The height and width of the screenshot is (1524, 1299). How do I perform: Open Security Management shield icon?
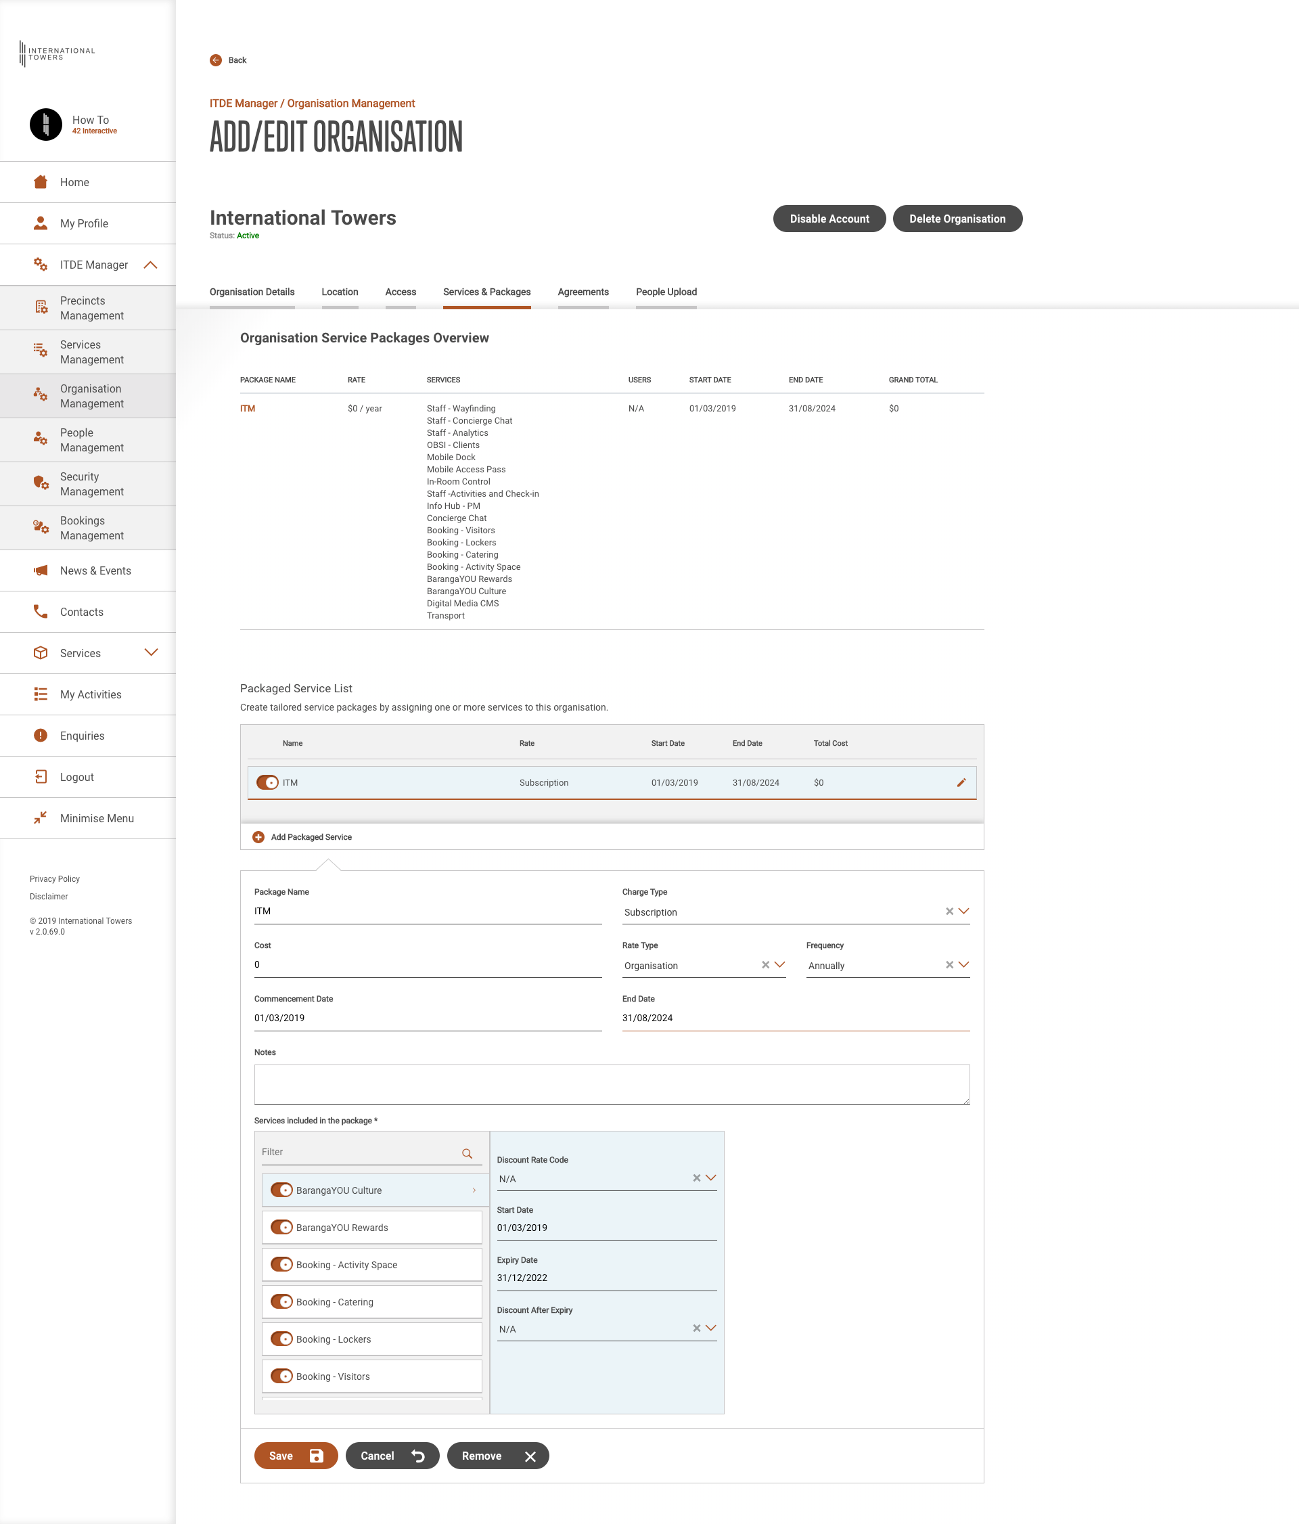coord(41,483)
